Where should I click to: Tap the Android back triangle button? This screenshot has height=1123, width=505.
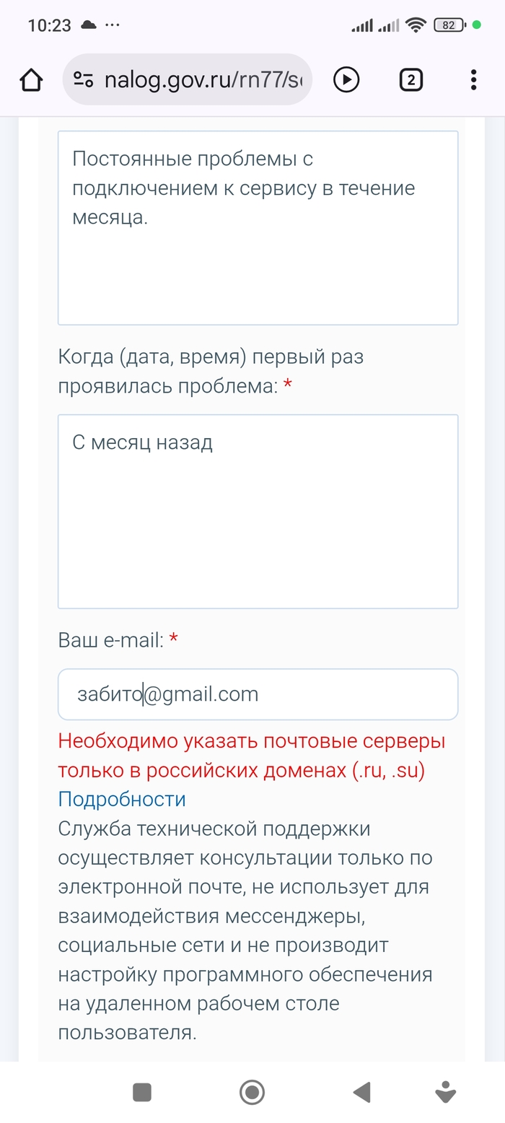pyautogui.click(x=361, y=1093)
